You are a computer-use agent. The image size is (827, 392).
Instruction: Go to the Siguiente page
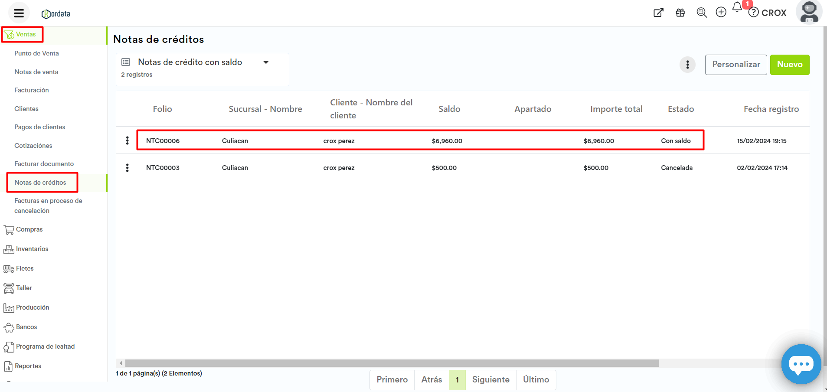[x=490, y=379]
